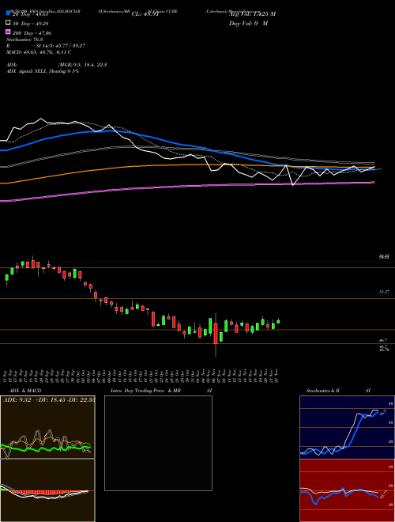Viewport: 395px width, 522px height.
Task: Click the magenta 200 Day legend swatch
Action: tap(8, 32)
